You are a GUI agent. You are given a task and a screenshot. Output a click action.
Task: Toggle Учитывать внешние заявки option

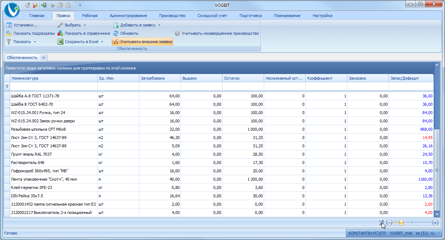coord(142,42)
